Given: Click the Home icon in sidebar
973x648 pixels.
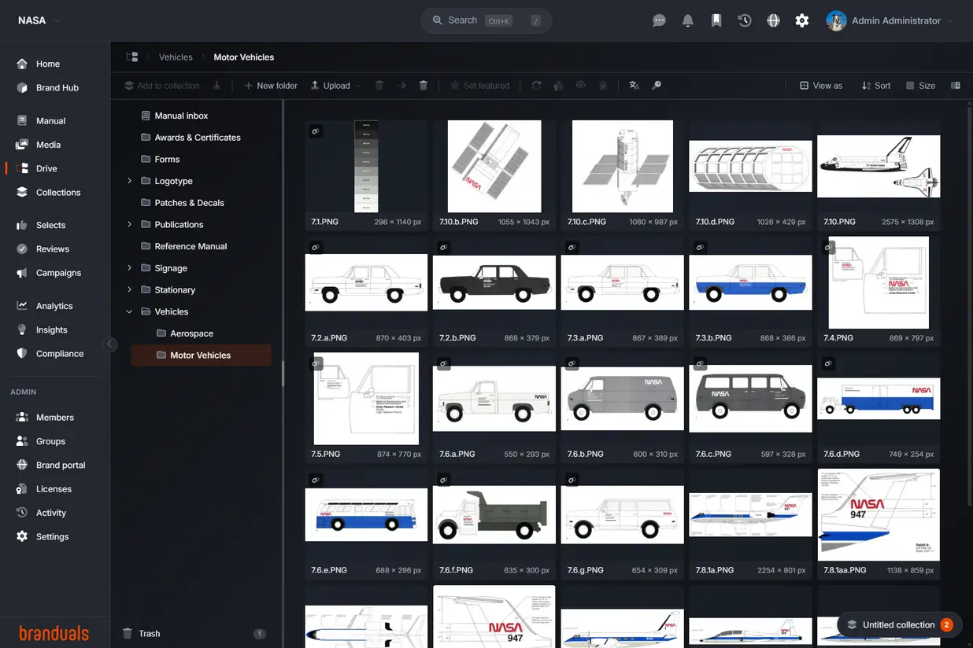Looking at the screenshot, I should [22, 64].
